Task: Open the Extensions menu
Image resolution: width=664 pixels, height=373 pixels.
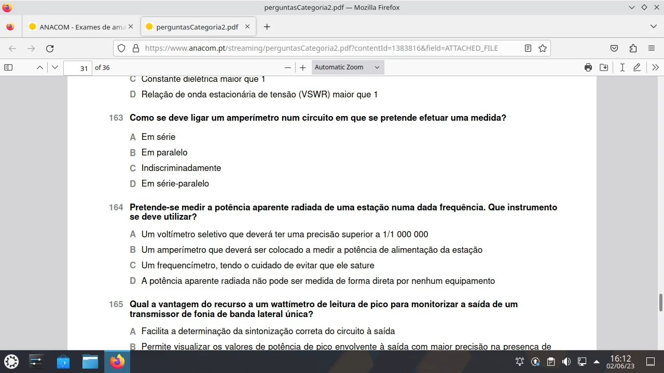Action: pyautogui.click(x=633, y=48)
